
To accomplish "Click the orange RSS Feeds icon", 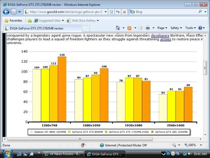I will pyautogui.click(x=129, y=28).
